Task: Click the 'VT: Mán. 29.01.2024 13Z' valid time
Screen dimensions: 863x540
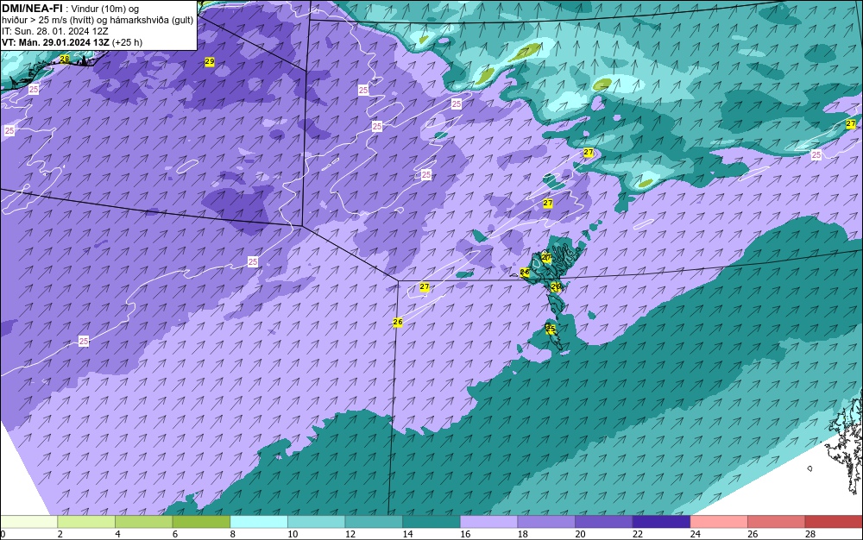Action: (x=55, y=42)
